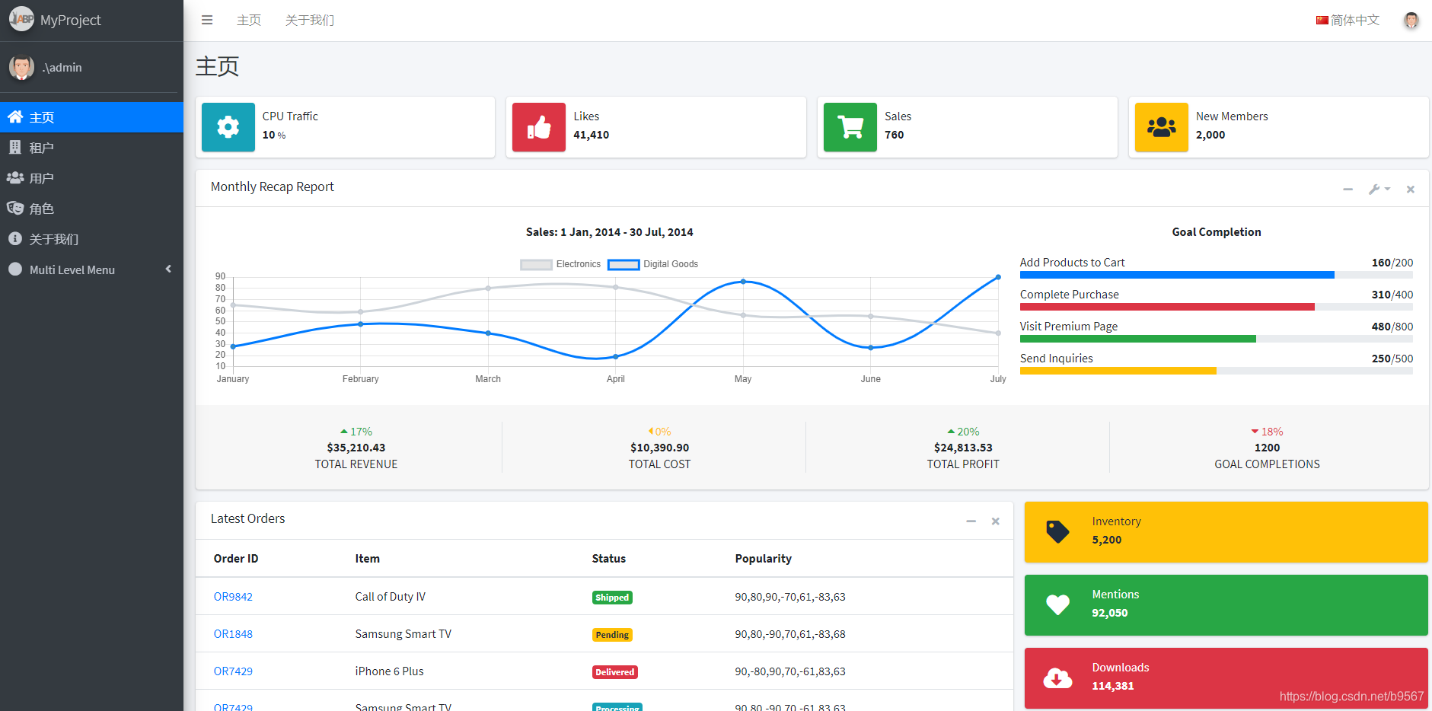The image size is (1432, 711).
Task: Click the Status column header
Action: point(609,559)
